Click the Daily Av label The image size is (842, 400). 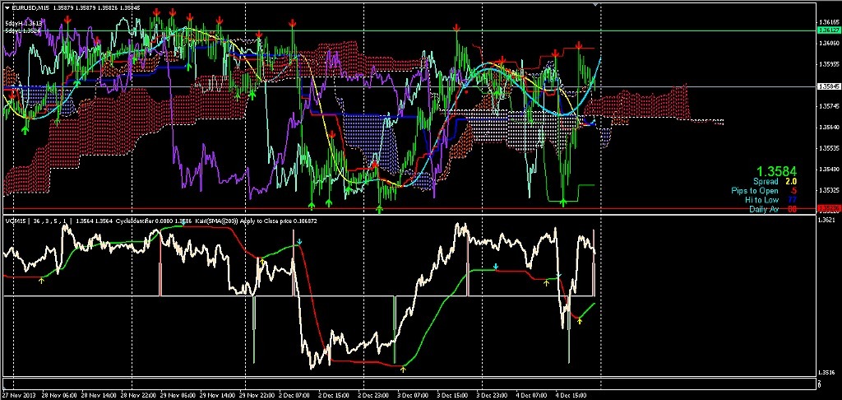[x=764, y=208]
